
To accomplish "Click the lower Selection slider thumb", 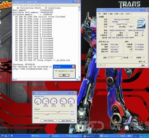I will [47, 114].
